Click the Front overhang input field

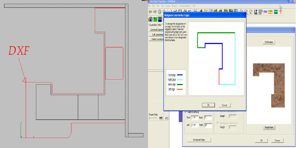(195, 118)
